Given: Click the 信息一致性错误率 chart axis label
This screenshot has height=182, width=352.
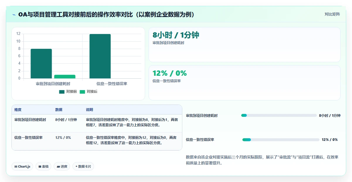Looking at the screenshot, I should click(112, 84).
